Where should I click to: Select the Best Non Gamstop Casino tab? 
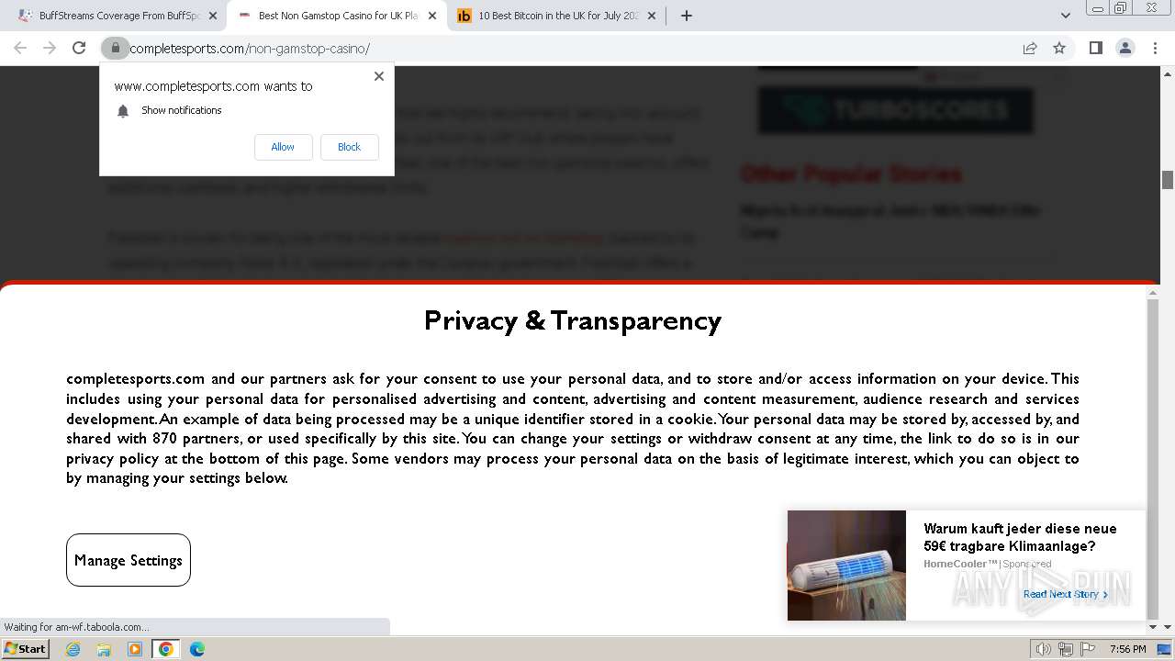[x=337, y=16]
